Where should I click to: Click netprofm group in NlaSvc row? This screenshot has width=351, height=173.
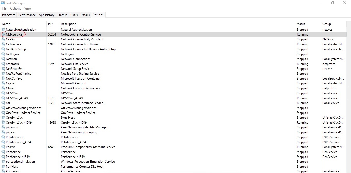click(329, 88)
